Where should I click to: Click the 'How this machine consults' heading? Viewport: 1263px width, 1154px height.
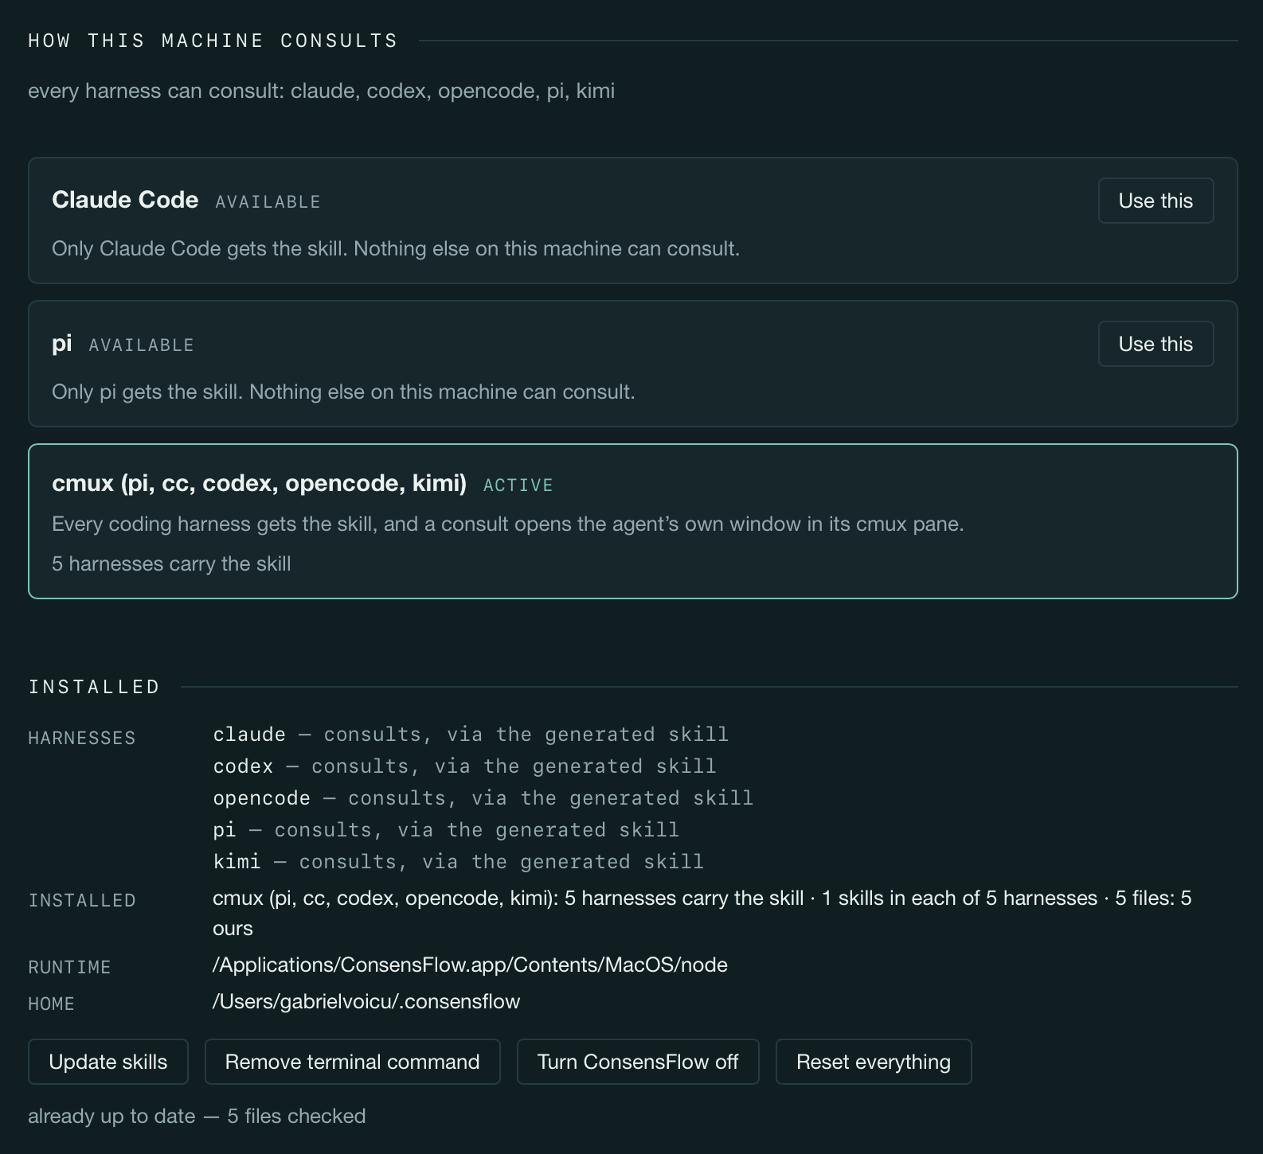213,41
